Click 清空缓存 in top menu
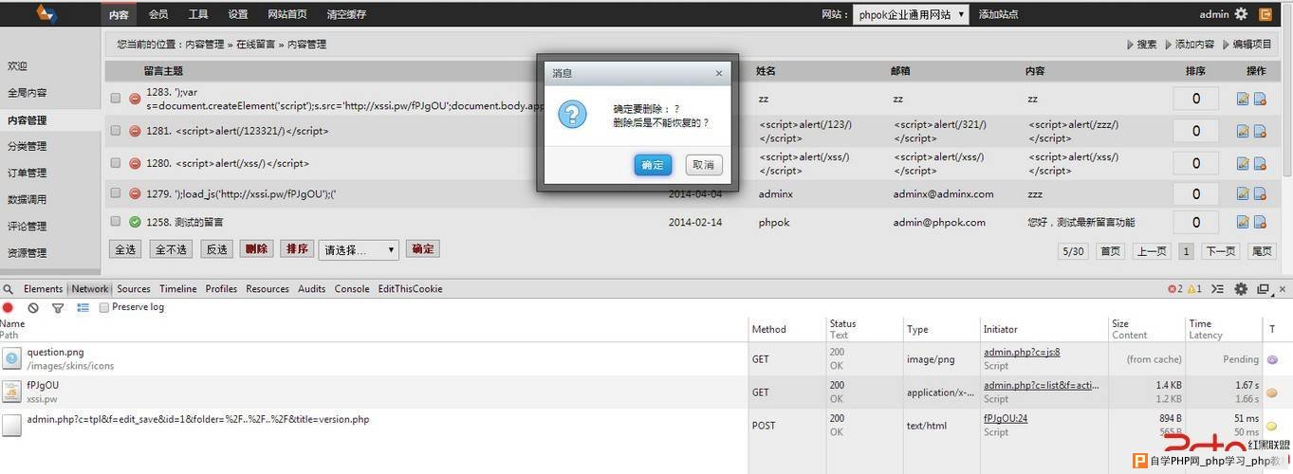The image size is (1293, 474). point(346,14)
